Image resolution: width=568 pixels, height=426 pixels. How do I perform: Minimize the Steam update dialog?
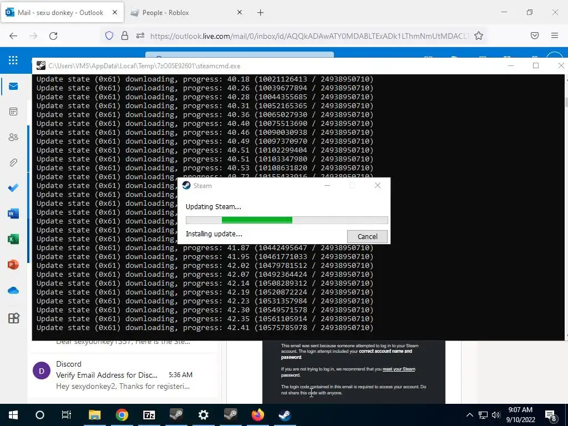(x=327, y=185)
